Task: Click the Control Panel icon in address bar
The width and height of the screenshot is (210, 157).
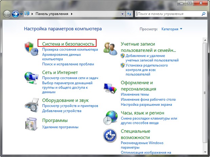Action: (27, 14)
